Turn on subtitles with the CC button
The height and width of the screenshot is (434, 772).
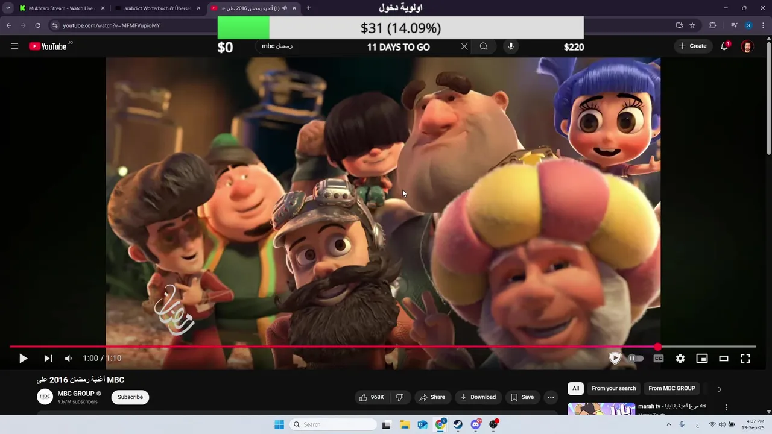tap(659, 359)
